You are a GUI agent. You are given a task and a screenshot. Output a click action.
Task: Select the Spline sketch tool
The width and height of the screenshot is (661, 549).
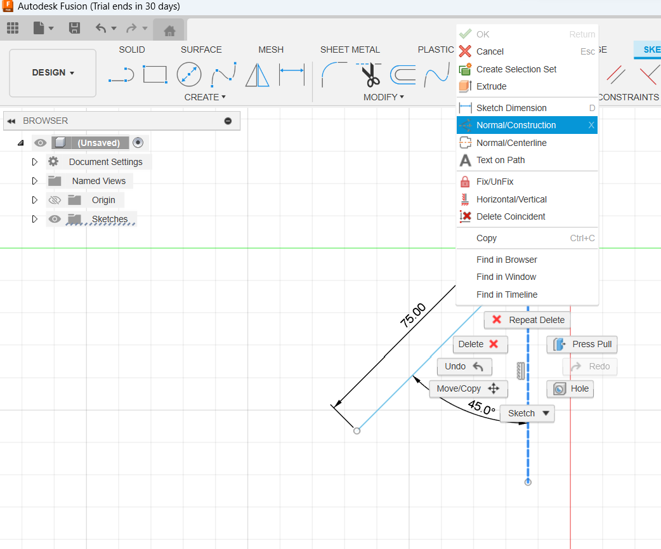224,75
